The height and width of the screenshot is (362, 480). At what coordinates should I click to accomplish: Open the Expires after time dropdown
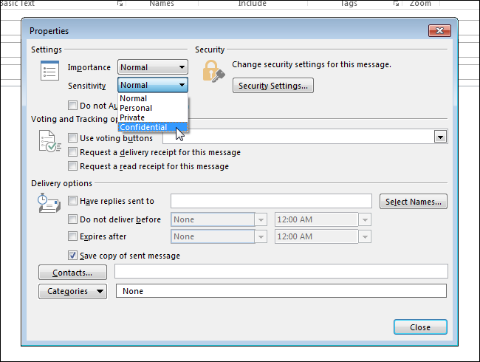click(x=365, y=236)
